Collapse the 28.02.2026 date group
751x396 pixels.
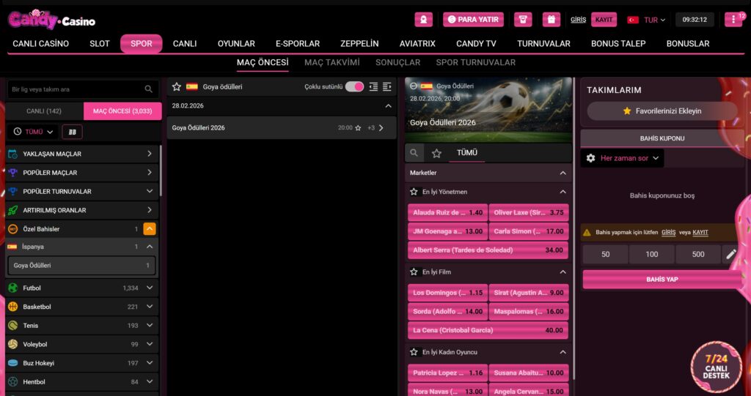point(389,105)
